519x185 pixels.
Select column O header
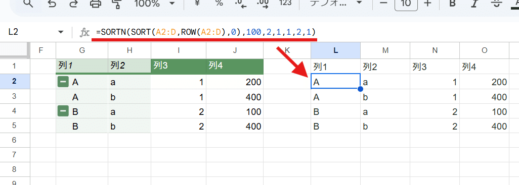pyautogui.click(x=484, y=50)
